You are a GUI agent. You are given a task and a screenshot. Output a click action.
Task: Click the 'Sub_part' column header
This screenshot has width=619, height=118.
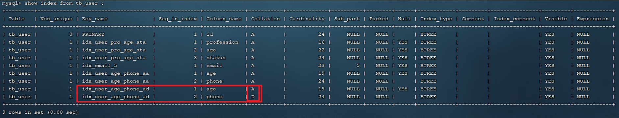point(347,19)
